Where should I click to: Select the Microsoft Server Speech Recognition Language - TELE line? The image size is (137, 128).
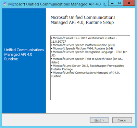[90, 54]
